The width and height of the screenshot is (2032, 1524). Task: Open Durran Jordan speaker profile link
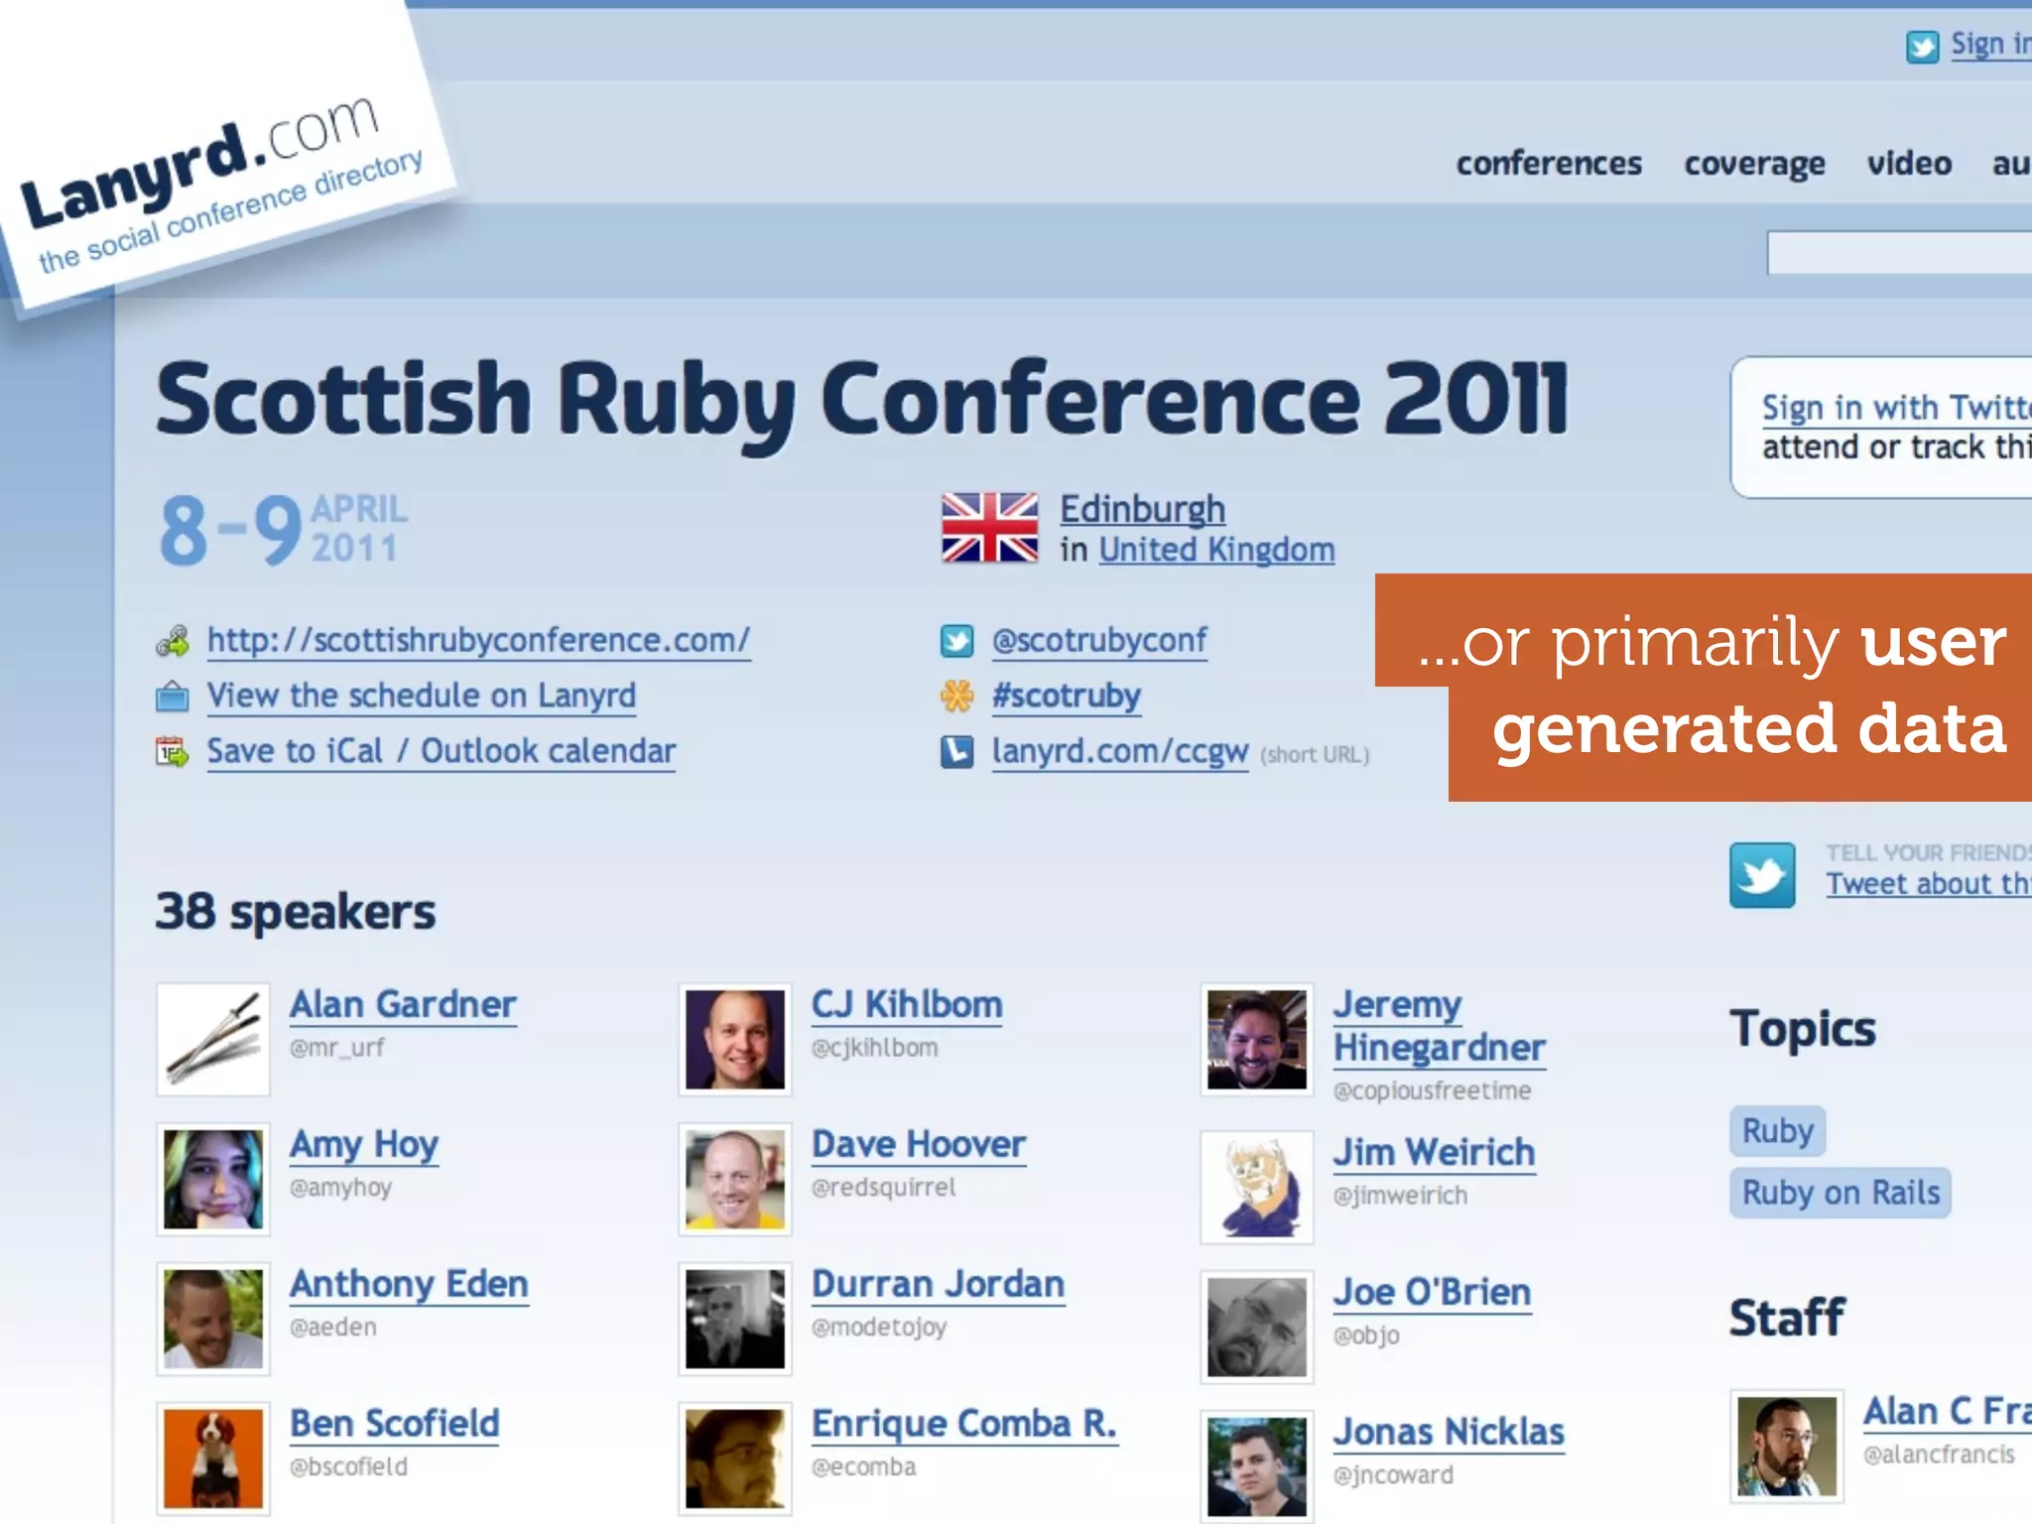pyautogui.click(x=939, y=1285)
